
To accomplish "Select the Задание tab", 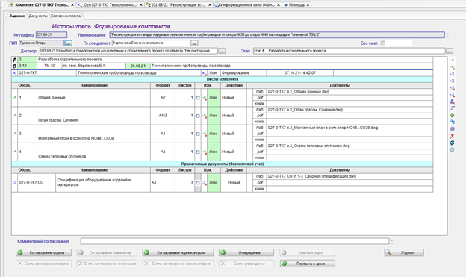I will pos(17,16).
